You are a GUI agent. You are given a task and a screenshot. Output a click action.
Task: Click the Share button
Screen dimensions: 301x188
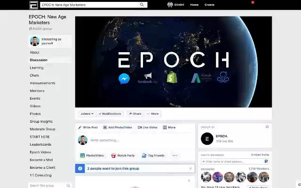coord(135,114)
